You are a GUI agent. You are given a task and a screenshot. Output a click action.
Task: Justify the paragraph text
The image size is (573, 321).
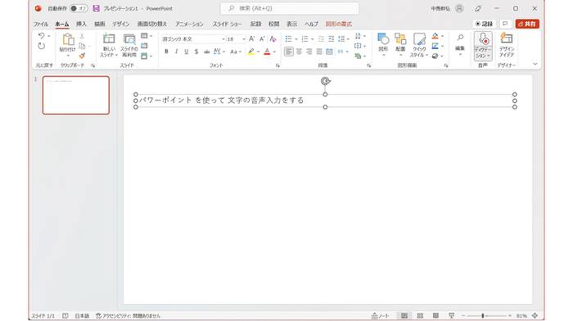(319, 51)
